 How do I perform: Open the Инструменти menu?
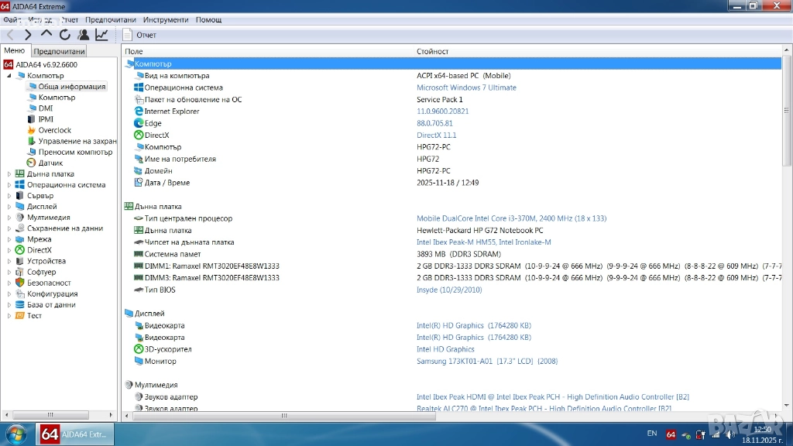[x=166, y=19]
